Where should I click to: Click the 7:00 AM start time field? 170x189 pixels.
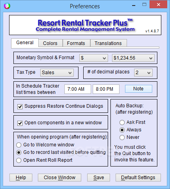(x=78, y=89)
